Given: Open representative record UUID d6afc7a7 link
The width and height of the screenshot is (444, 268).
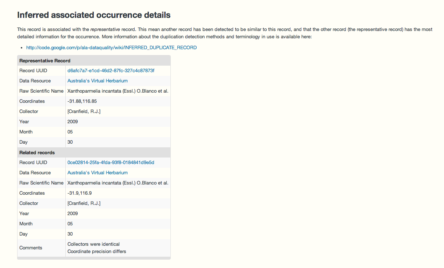Looking at the screenshot, I should click(111, 70).
